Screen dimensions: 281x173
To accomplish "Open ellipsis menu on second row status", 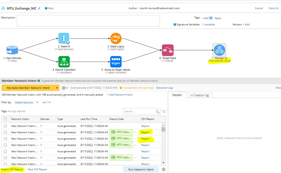I will coord(135,132).
